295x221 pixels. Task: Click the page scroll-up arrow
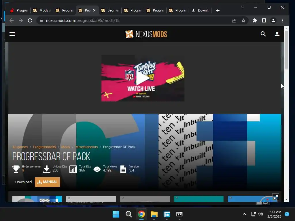[286, 28]
